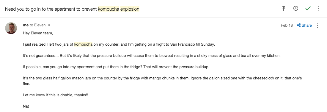Click the Share link text
327x112 pixels.
click(x=307, y=25)
